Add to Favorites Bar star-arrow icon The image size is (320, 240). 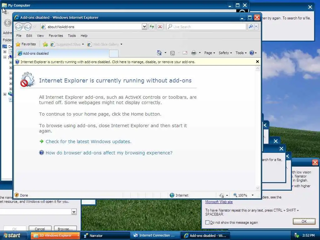pyautogui.click(x=45, y=44)
